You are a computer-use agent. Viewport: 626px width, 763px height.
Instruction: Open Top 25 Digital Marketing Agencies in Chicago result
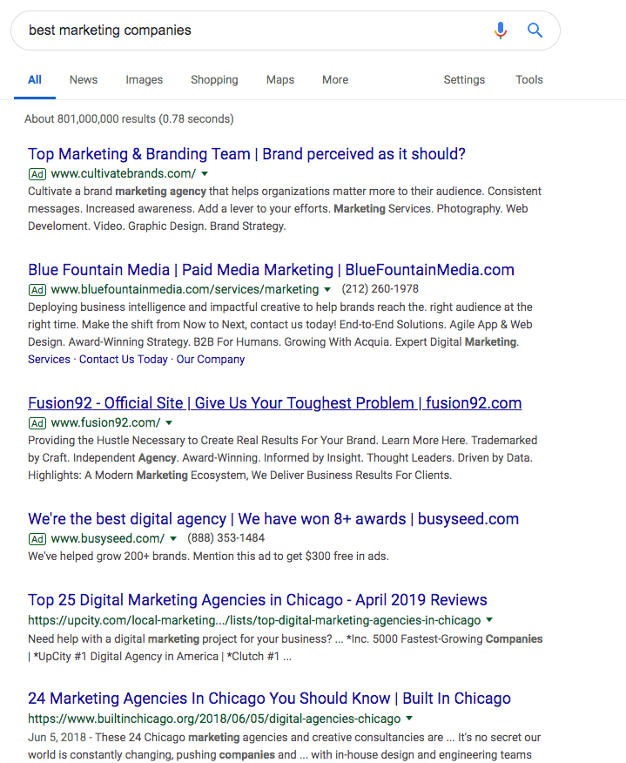click(x=258, y=600)
